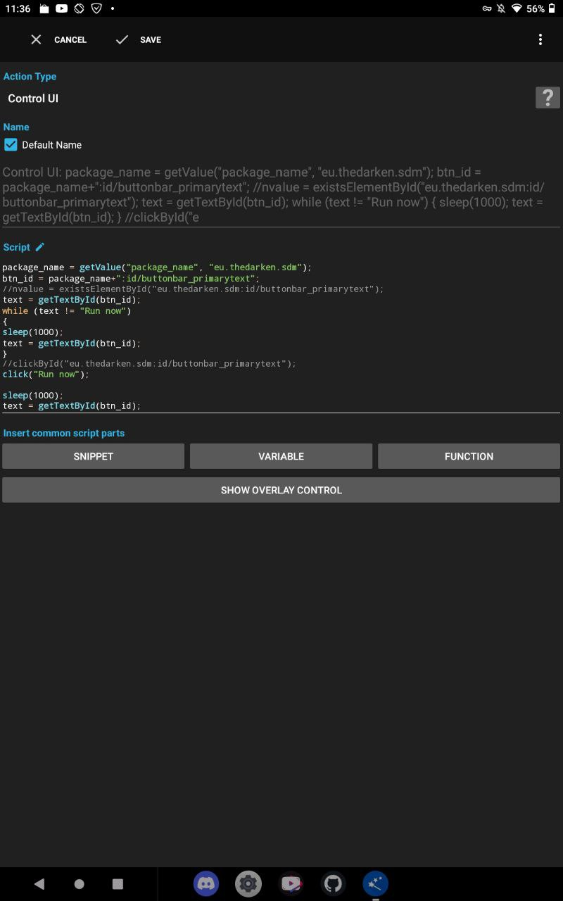Click the package_name = getValue script line
563x901 pixels.
click(157, 267)
